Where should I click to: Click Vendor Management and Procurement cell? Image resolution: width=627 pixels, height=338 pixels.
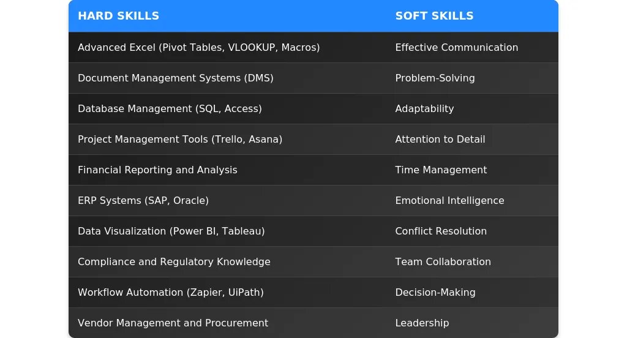click(173, 323)
